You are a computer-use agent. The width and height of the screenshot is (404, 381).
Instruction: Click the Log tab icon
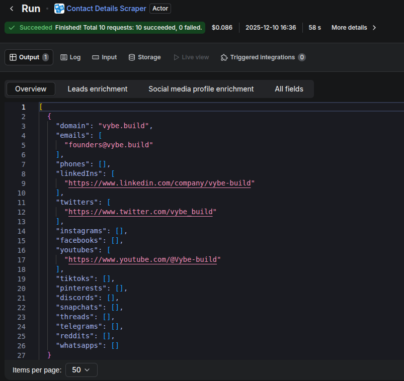[64, 57]
